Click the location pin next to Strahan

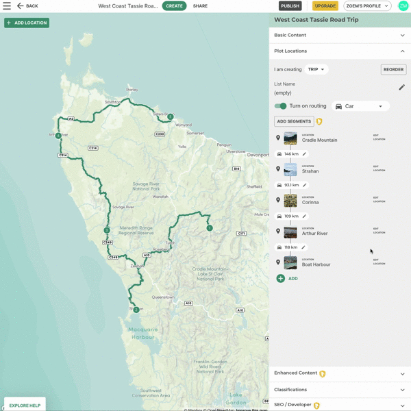pyautogui.click(x=278, y=169)
